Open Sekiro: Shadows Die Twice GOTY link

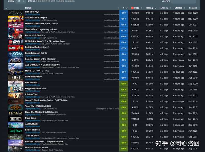coord(46,100)
